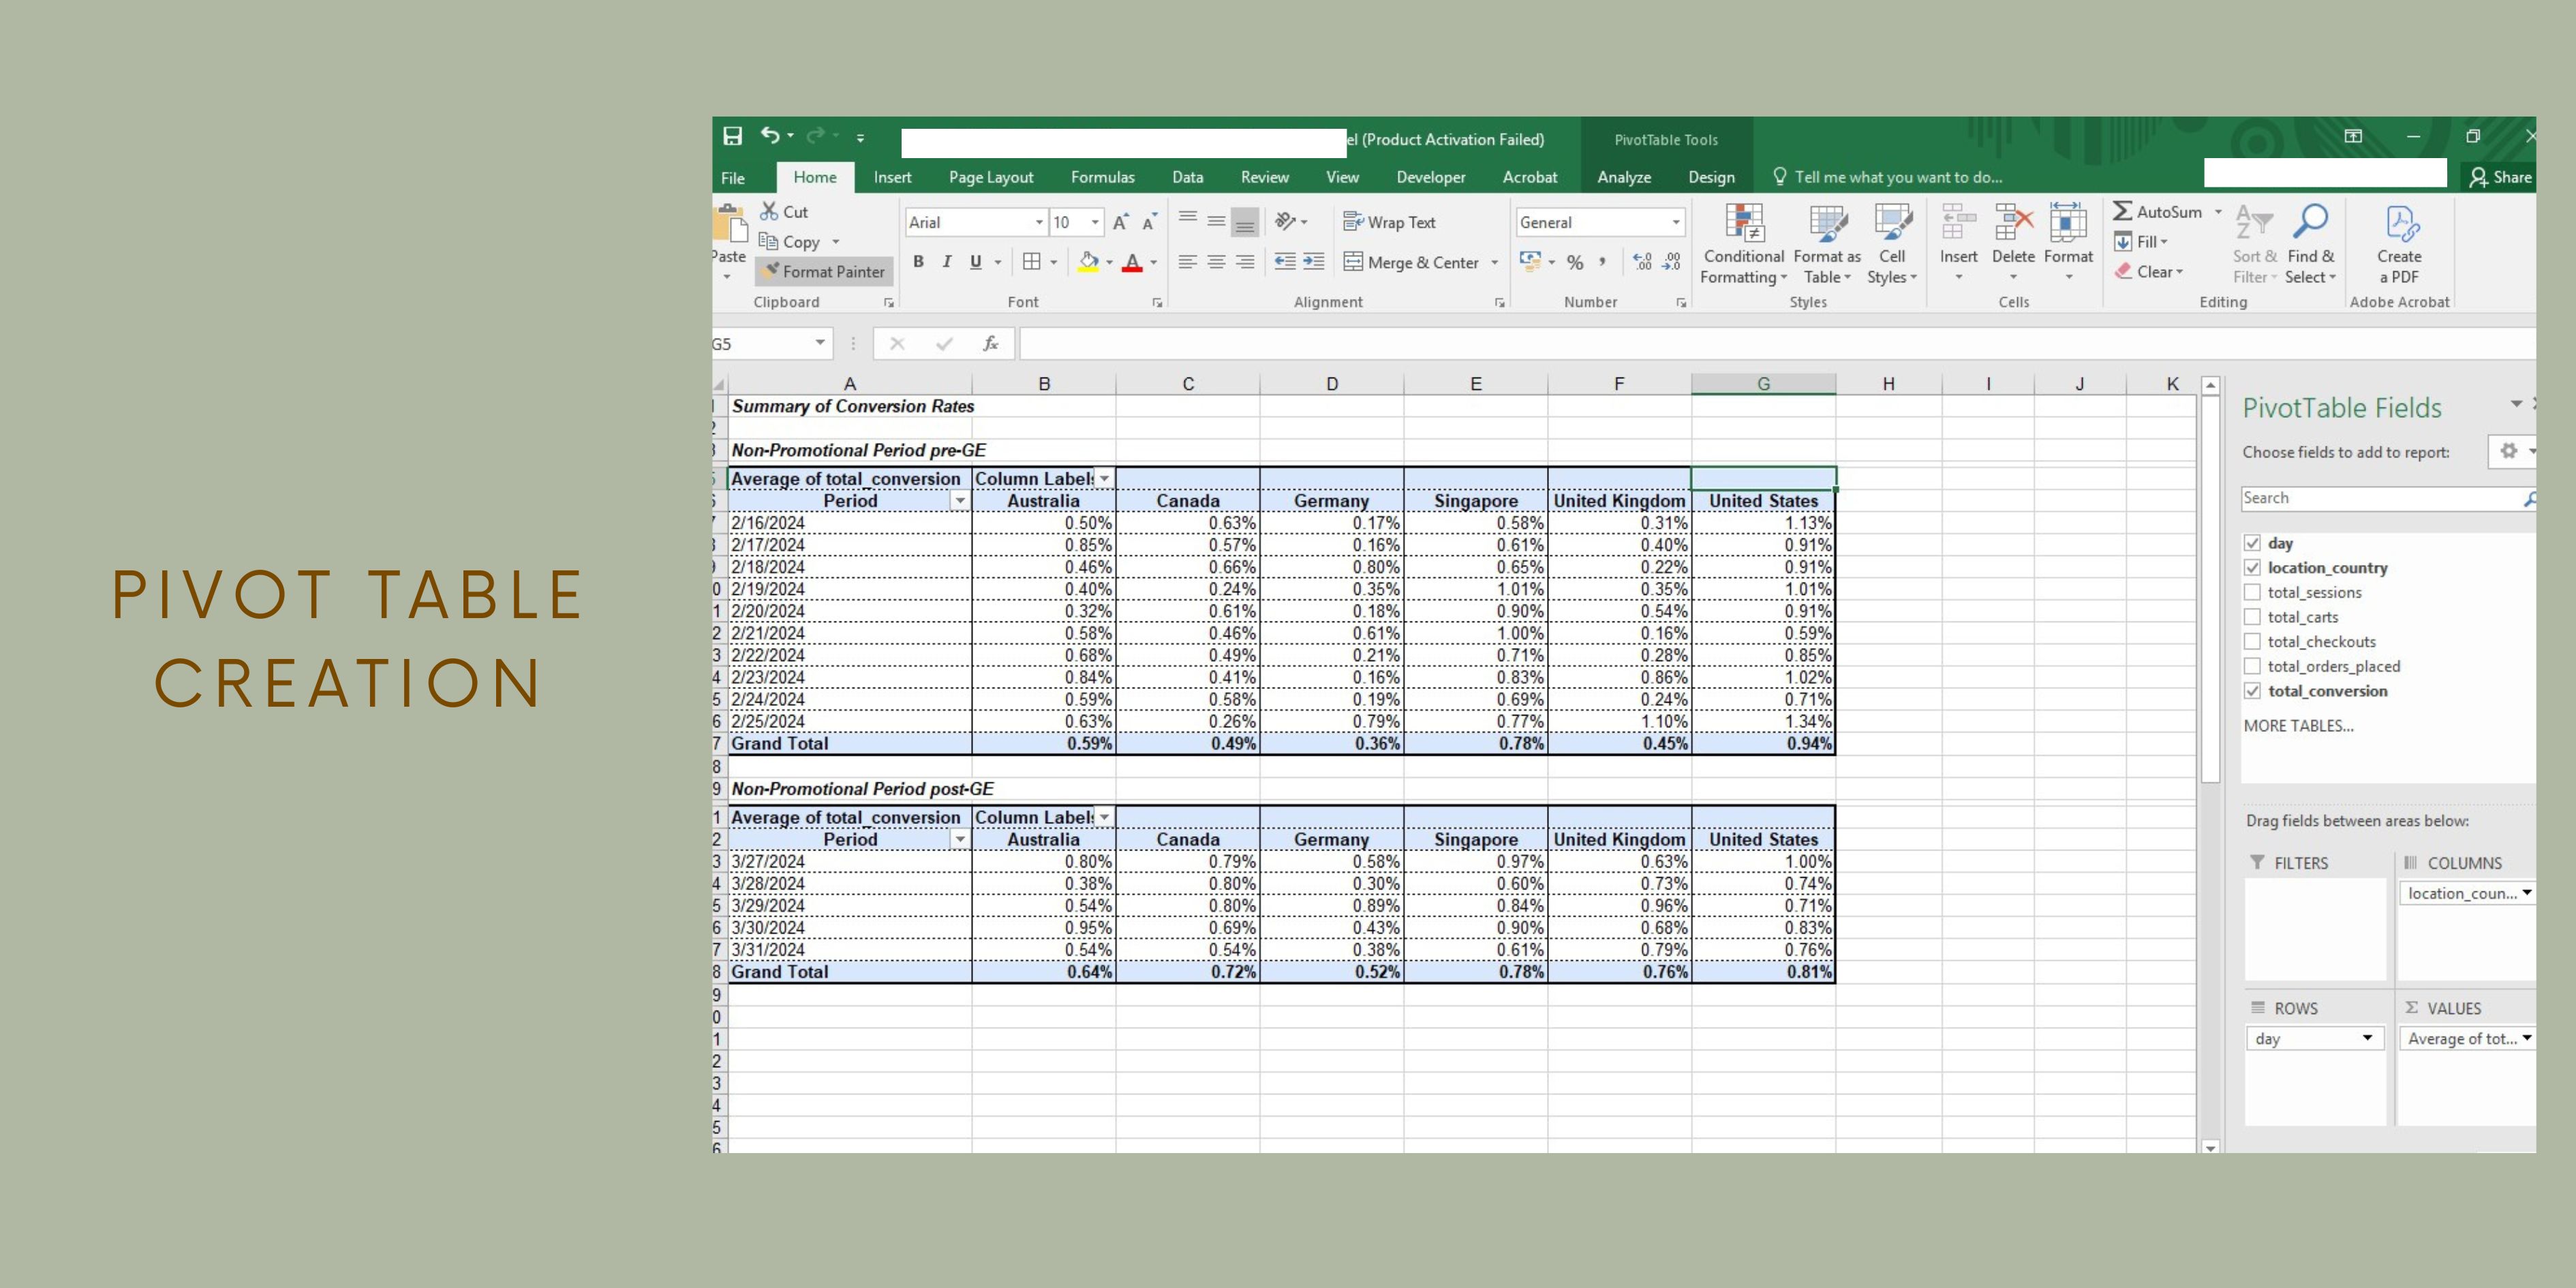
Task: Open Column Labels filter in pre-GE table
Action: coord(1104,479)
